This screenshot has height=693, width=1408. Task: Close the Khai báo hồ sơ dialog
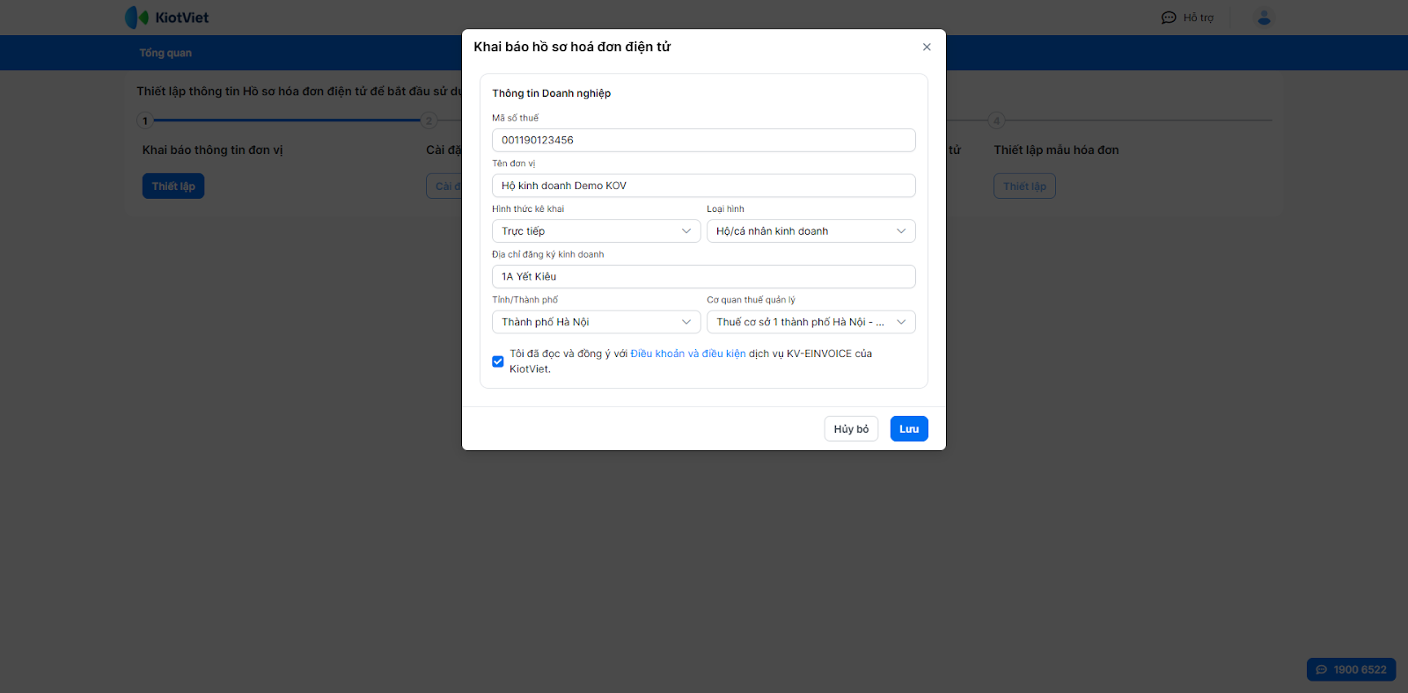pos(927,47)
